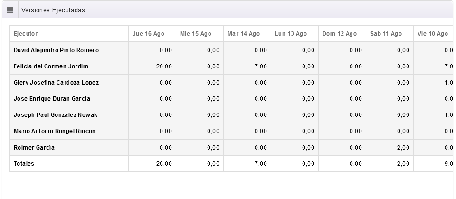
Task: Click Jose Enrique Duran Garcia's name
Action: (52, 99)
